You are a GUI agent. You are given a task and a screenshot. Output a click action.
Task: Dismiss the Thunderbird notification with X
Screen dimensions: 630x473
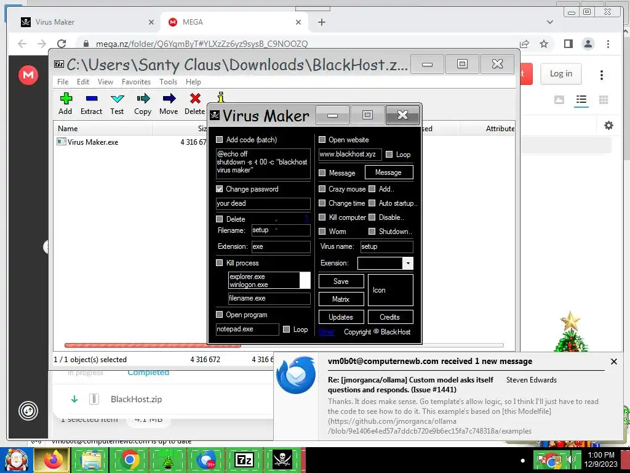tap(613, 362)
